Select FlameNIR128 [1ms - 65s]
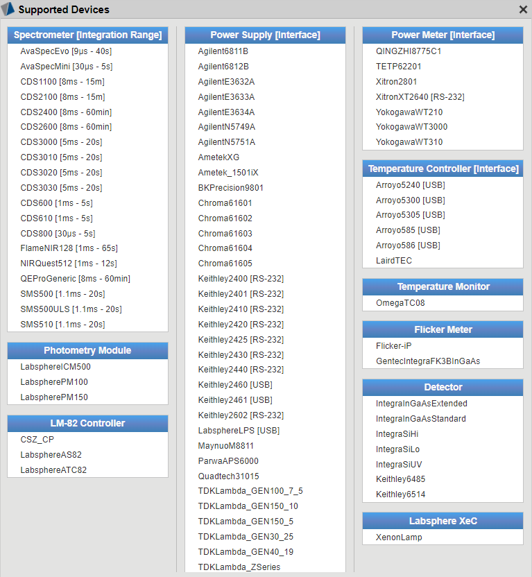This screenshot has width=532, height=577. (x=69, y=248)
